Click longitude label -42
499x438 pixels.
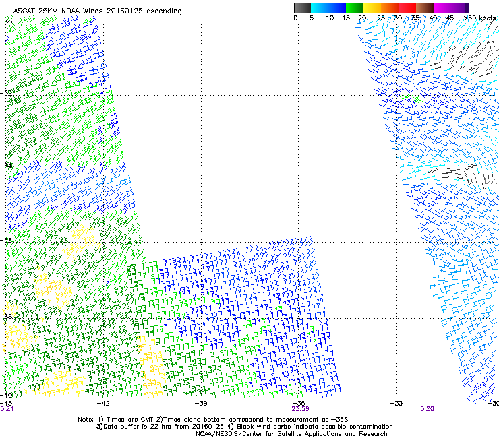coord(103,404)
